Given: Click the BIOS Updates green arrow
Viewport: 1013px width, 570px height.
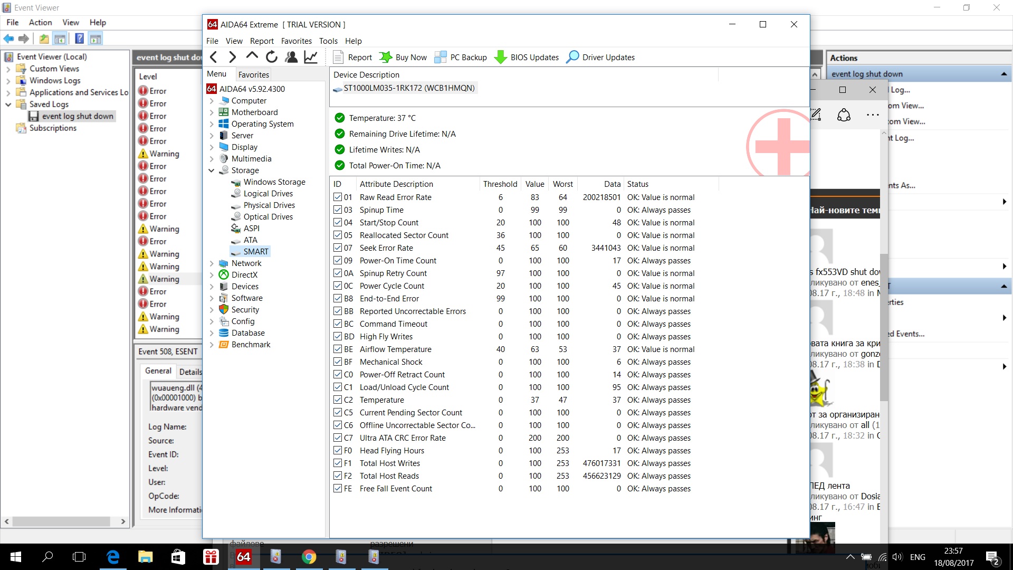Looking at the screenshot, I should tap(500, 57).
